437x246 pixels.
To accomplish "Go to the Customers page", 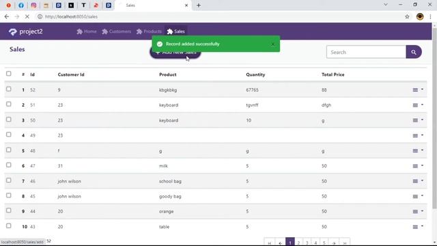I will pyautogui.click(x=117, y=31).
